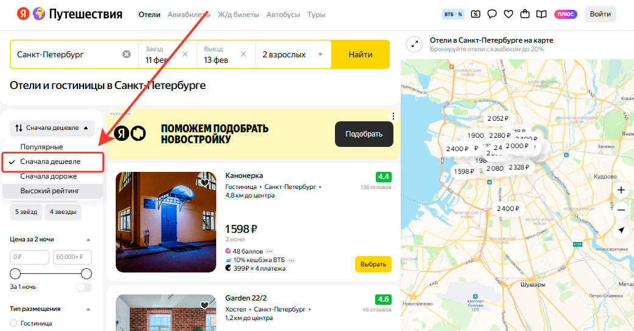Zoom in on the map
This screenshot has height=331, width=634.
click(x=621, y=190)
